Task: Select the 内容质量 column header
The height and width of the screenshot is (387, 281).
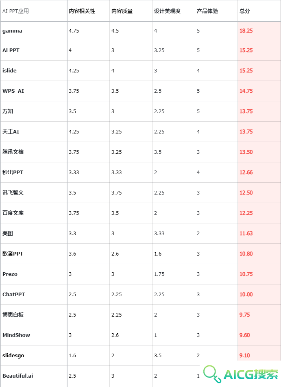Action: pyautogui.click(x=122, y=11)
